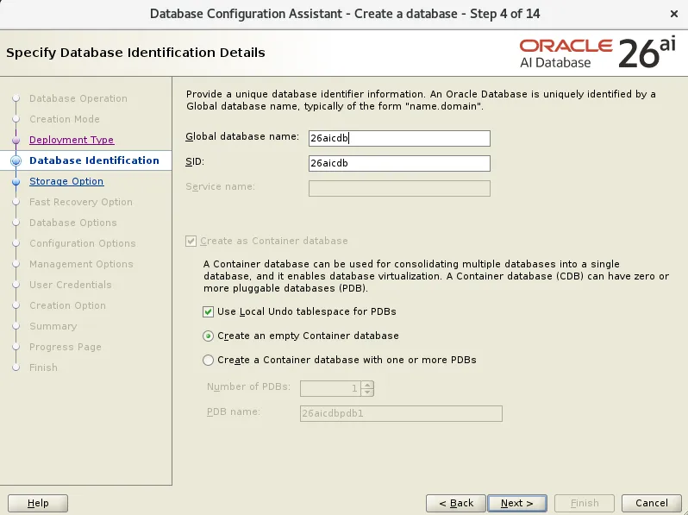Image resolution: width=688 pixels, height=515 pixels.
Task: Click the Storage Option step bullet icon
Action: tap(16, 181)
